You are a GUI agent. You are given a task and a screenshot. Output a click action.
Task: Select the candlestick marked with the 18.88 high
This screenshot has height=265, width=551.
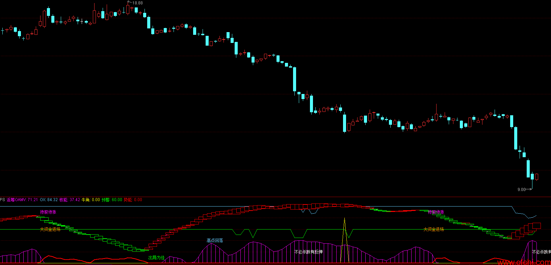pyautogui.click(x=128, y=9)
